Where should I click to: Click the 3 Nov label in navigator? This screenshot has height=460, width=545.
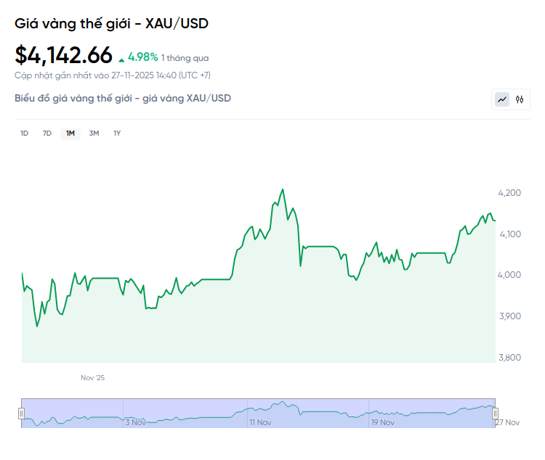coord(136,422)
